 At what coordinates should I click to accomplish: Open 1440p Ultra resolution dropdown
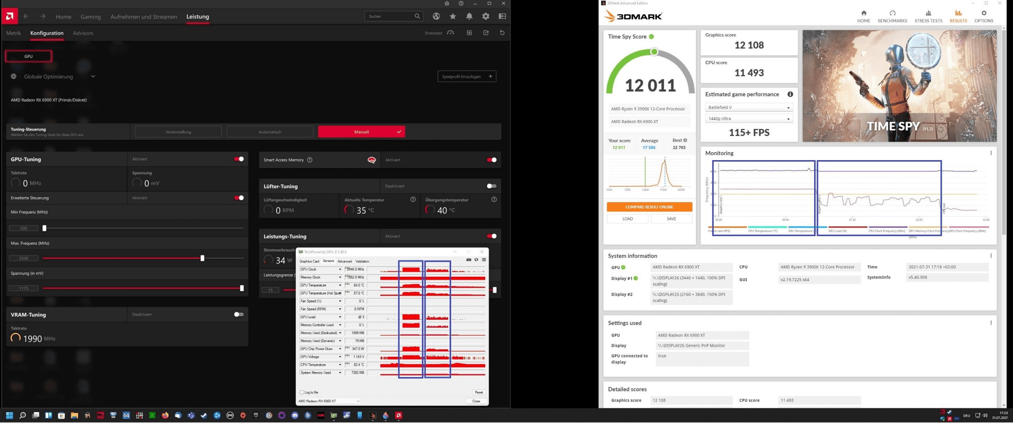[x=749, y=119]
